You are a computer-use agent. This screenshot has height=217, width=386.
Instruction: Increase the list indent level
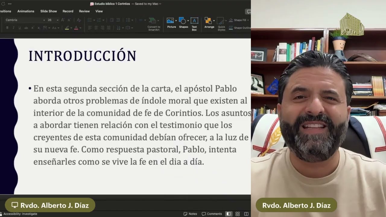[x=119, y=20]
